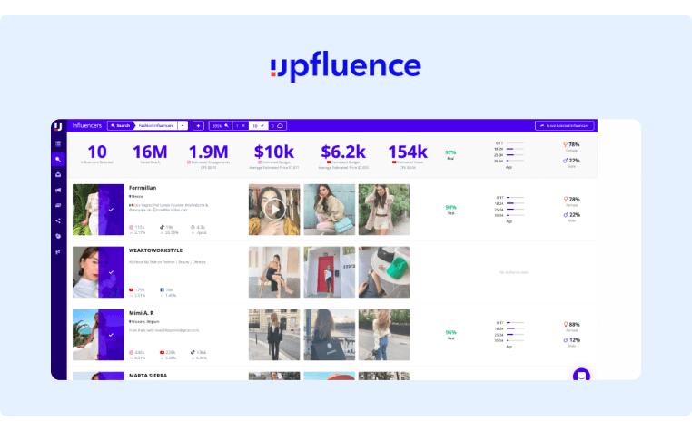
Task: Open Mimi A. R's third post thumbnail
Action: (384, 335)
